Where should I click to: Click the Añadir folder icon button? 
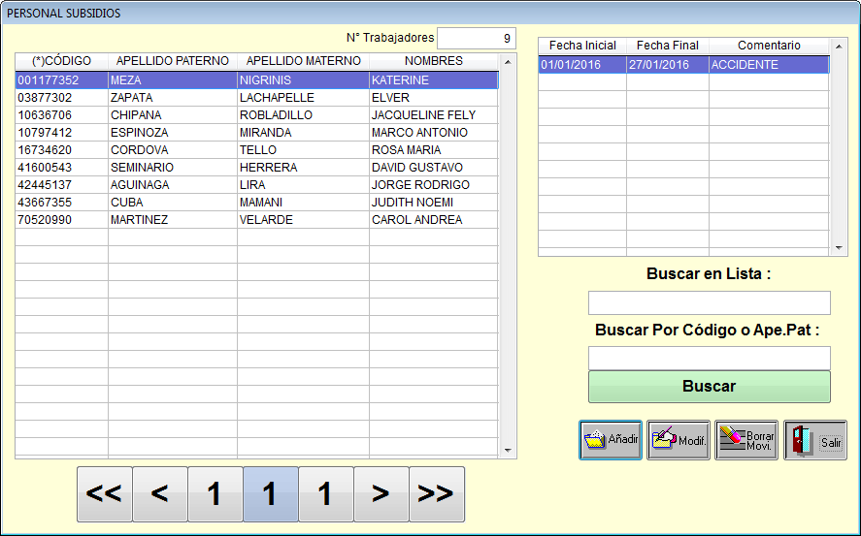(611, 440)
